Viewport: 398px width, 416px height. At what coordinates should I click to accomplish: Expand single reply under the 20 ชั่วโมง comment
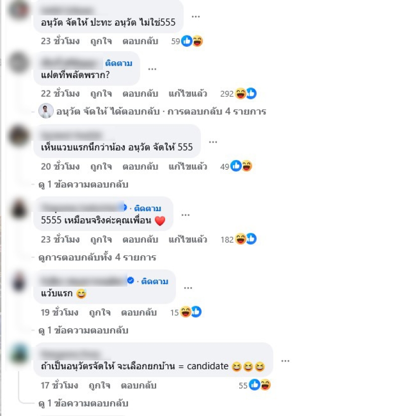point(84,184)
